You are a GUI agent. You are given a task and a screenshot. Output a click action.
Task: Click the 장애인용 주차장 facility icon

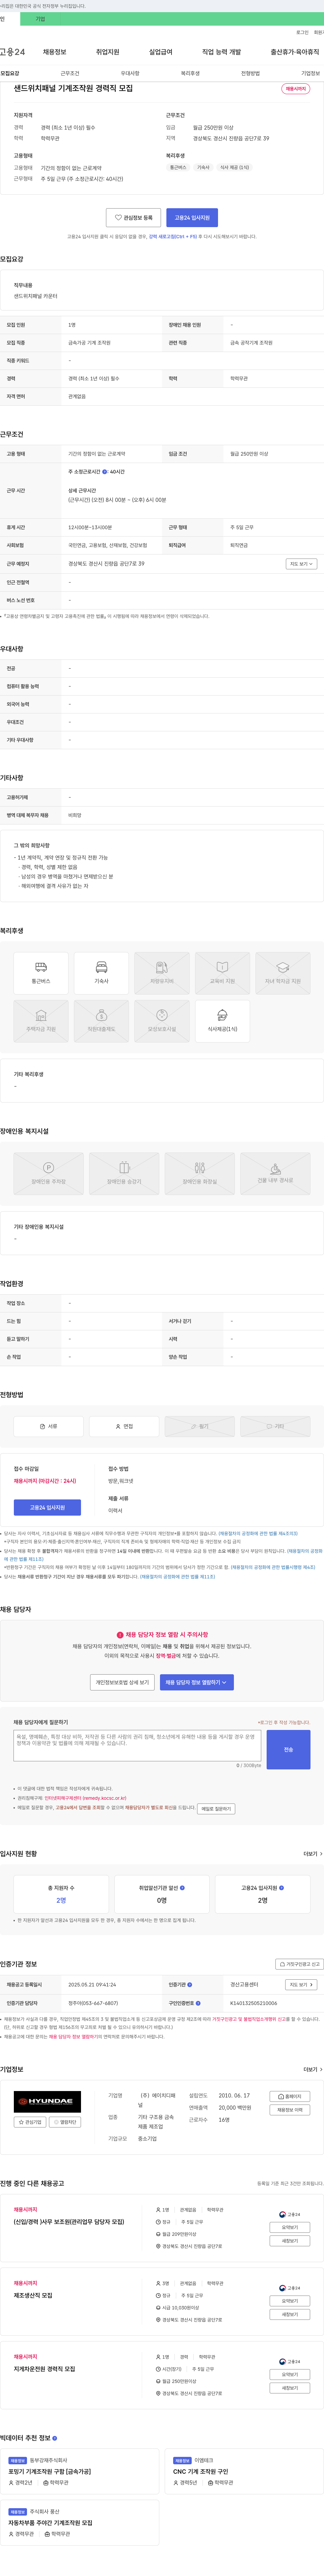point(48,1174)
